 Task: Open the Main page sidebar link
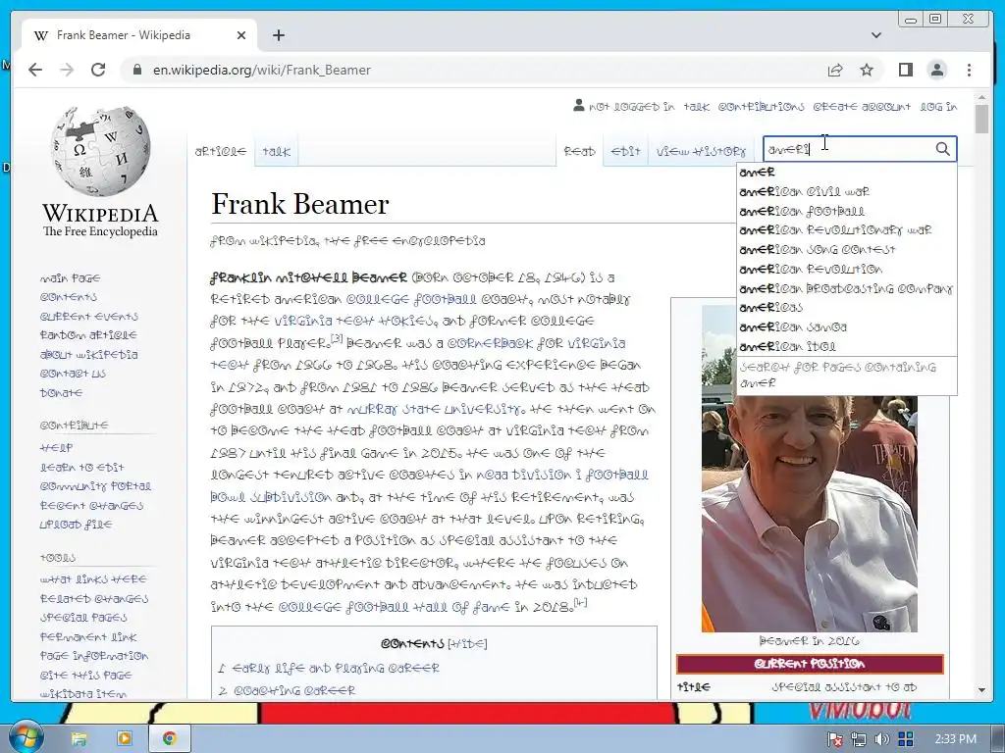(70, 278)
